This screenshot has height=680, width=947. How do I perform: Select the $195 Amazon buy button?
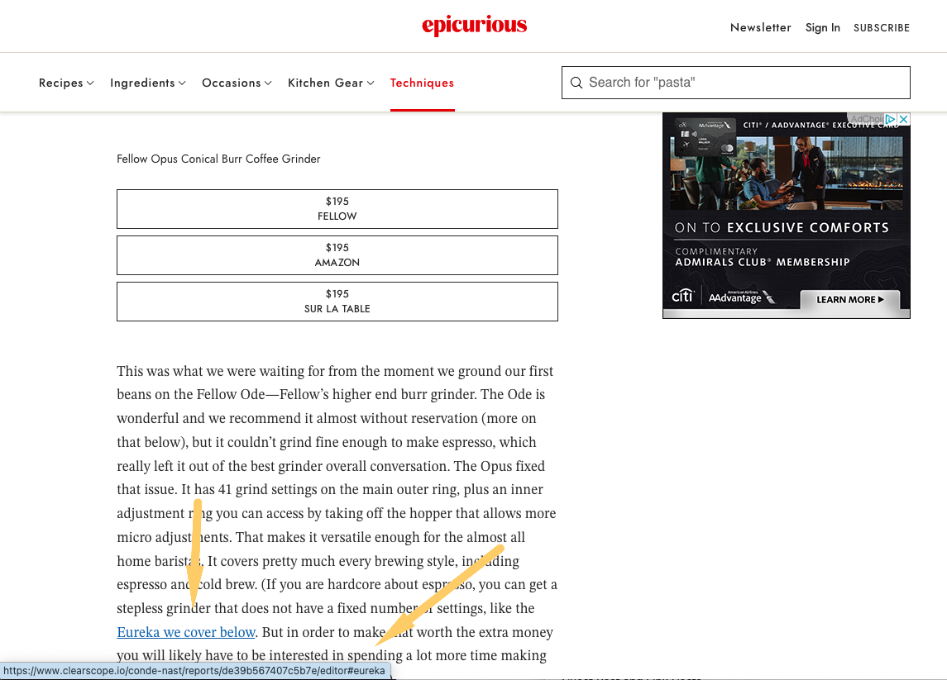tap(337, 255)
